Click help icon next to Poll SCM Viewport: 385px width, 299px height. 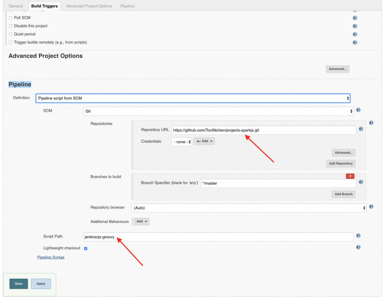[355, 18]
